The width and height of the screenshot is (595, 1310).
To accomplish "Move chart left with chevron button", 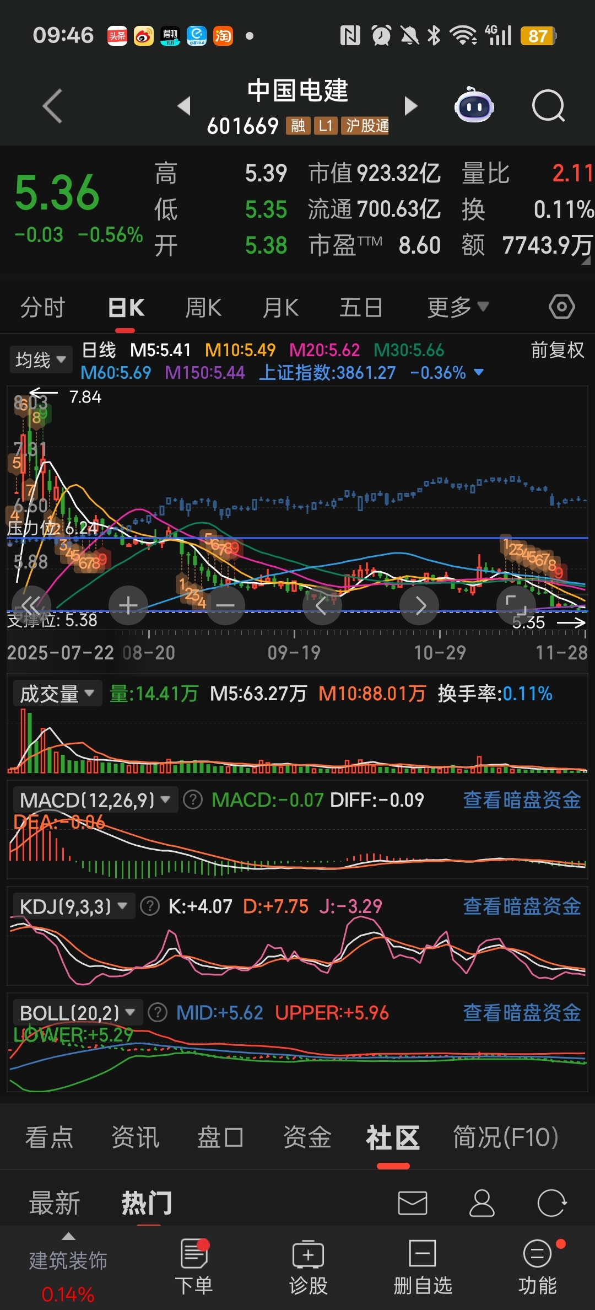I will (x=322, y=605).
